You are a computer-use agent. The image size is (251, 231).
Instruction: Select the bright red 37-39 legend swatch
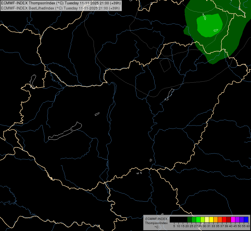[224, 219]
